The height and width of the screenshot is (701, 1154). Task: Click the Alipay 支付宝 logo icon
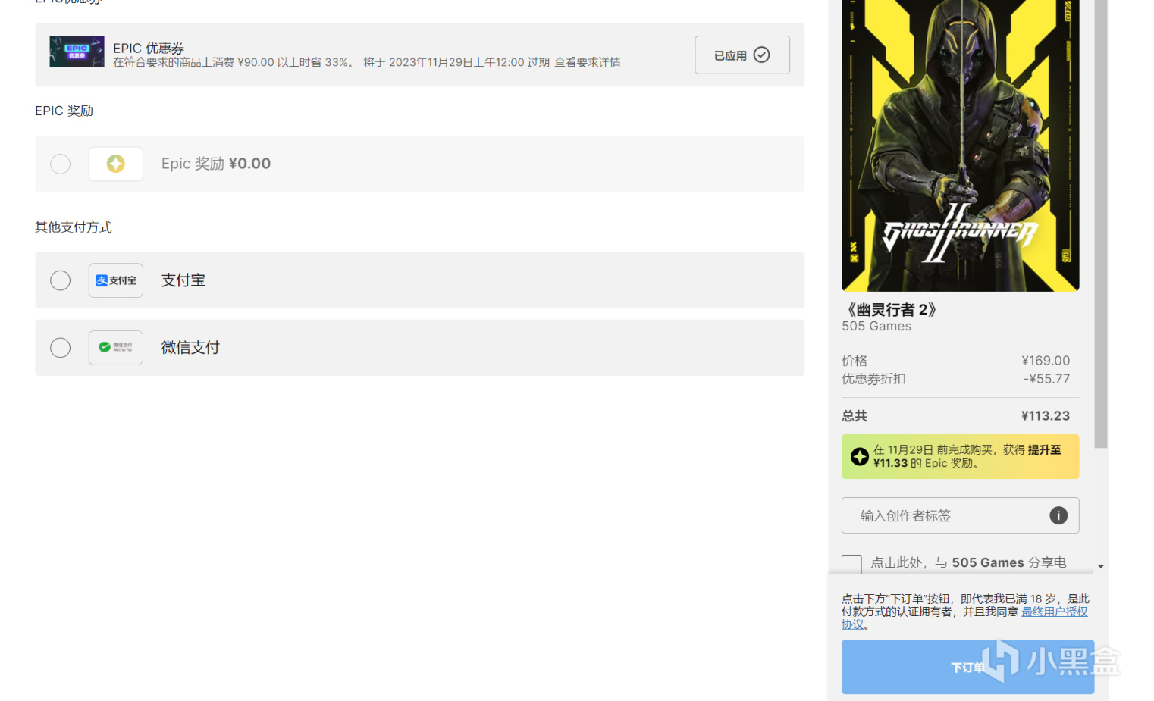pyautogui.click(x=116, y=280)
